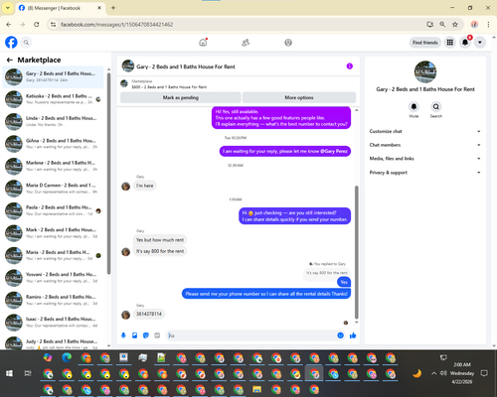
Task: Open Marlene's 2 Beds conversation
Action: (x=53, y=166)
